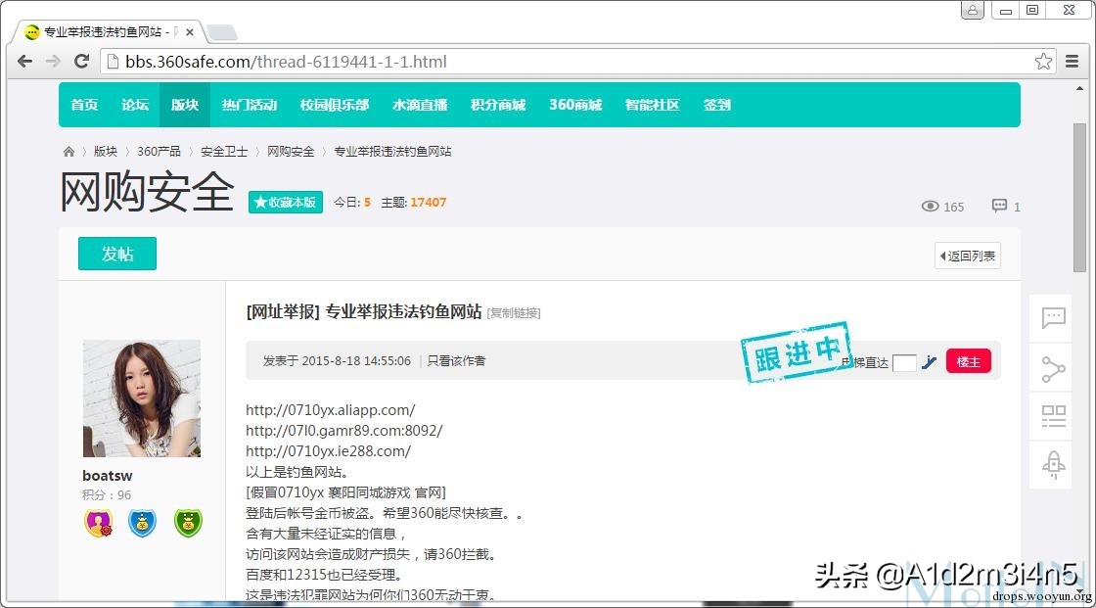Image resolution: width=1096 pixels, height=608 pixels.
Task: Open 360商城 navigation item
Action: (x=575, y=105)
